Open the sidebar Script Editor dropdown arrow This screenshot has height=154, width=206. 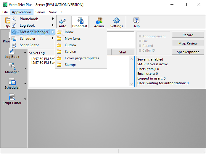pos(25,99)
